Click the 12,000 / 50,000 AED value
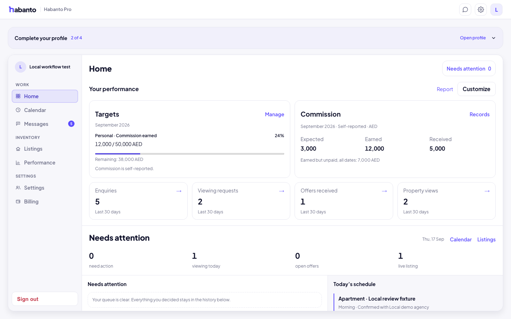Viewport: 511px width, 319px height. [119, 144]
